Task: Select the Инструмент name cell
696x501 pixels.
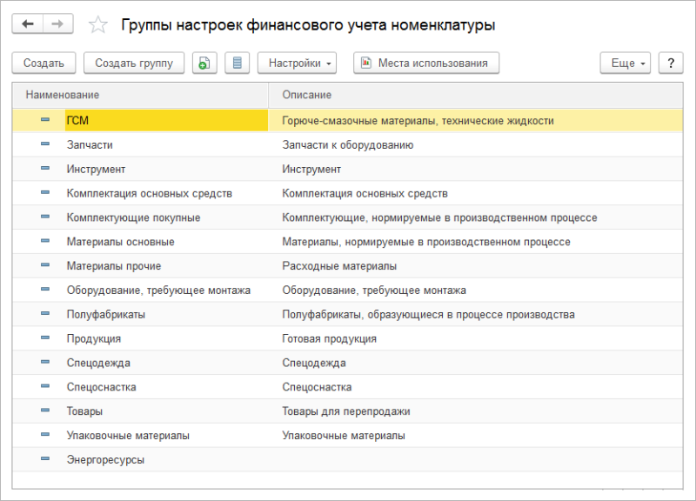Action: point(96,169)
